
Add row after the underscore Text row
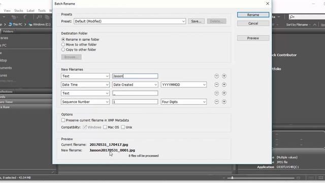224,93
